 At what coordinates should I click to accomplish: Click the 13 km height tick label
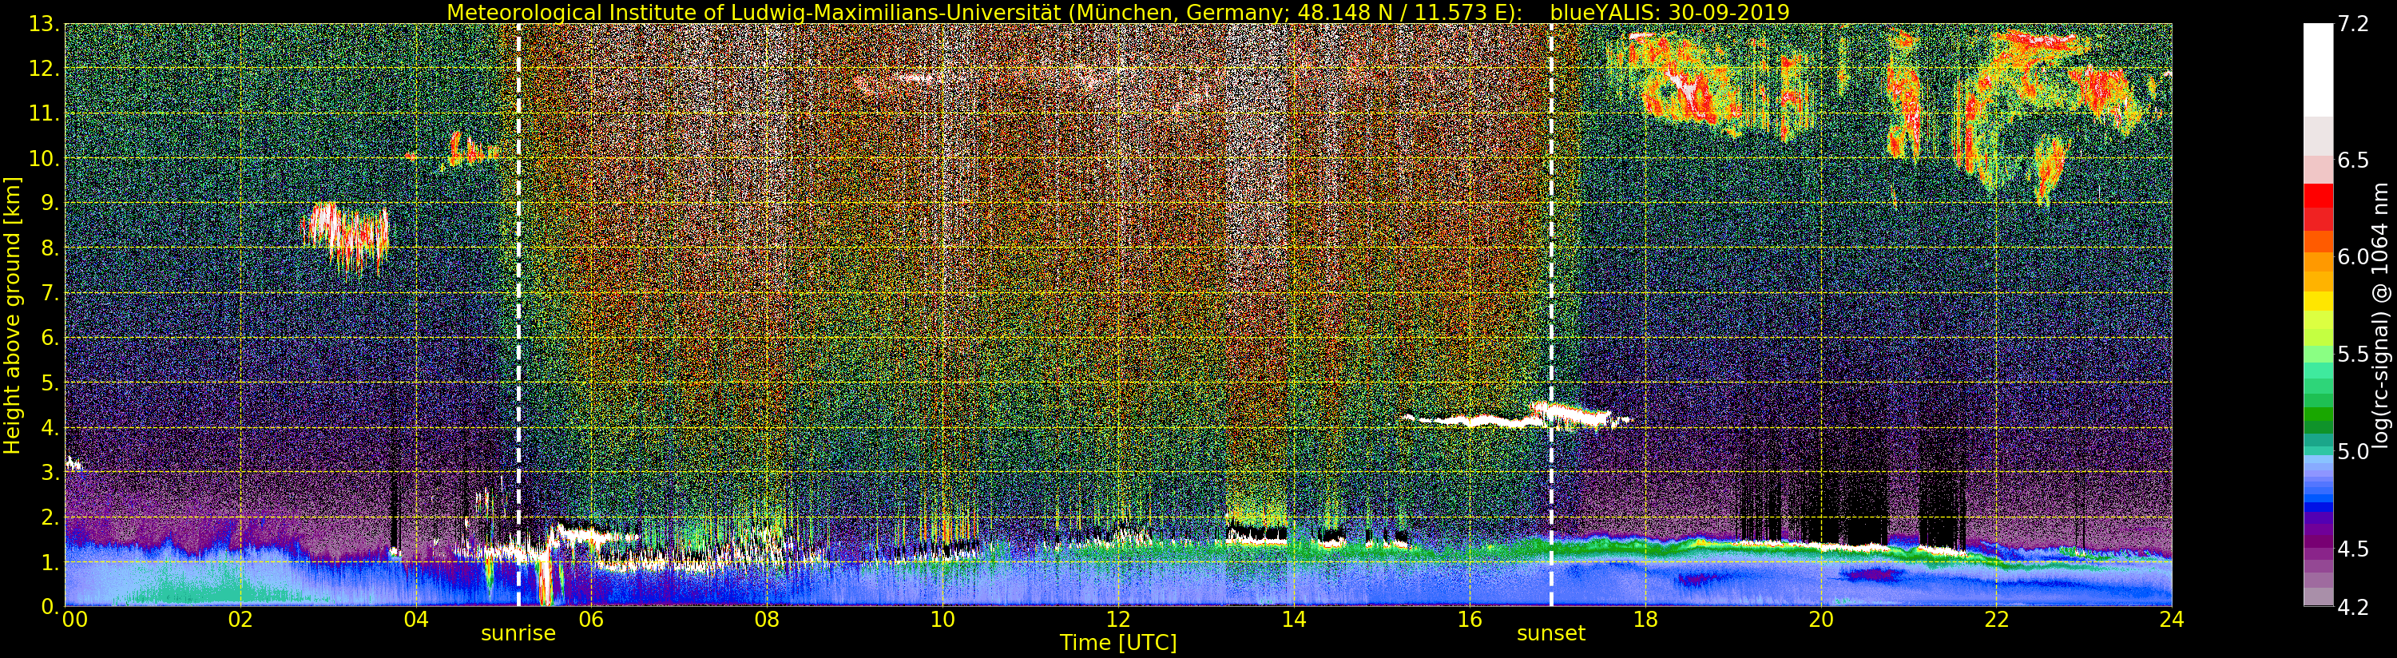pos(43,24)
